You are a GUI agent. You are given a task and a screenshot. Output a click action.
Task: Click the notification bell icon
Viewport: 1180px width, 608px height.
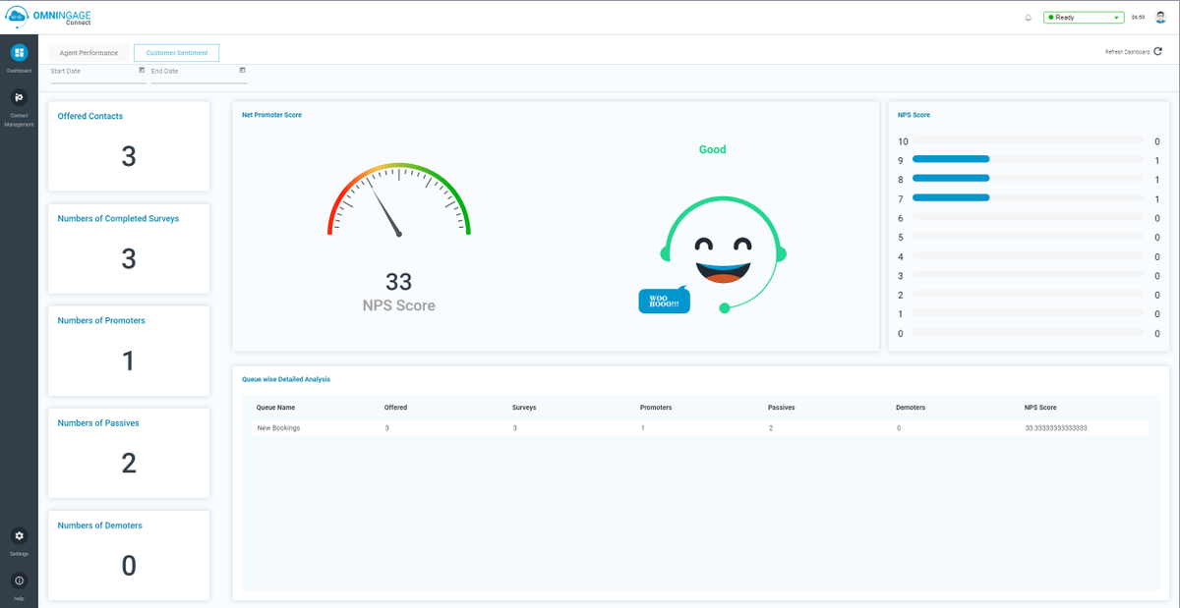[1029, 18]
